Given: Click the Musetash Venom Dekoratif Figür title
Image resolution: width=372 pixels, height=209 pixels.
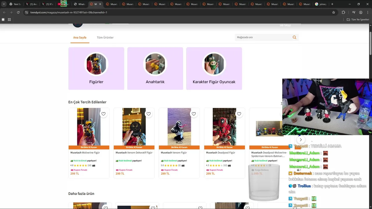Looking at the screenshot, I should (134, 153).
